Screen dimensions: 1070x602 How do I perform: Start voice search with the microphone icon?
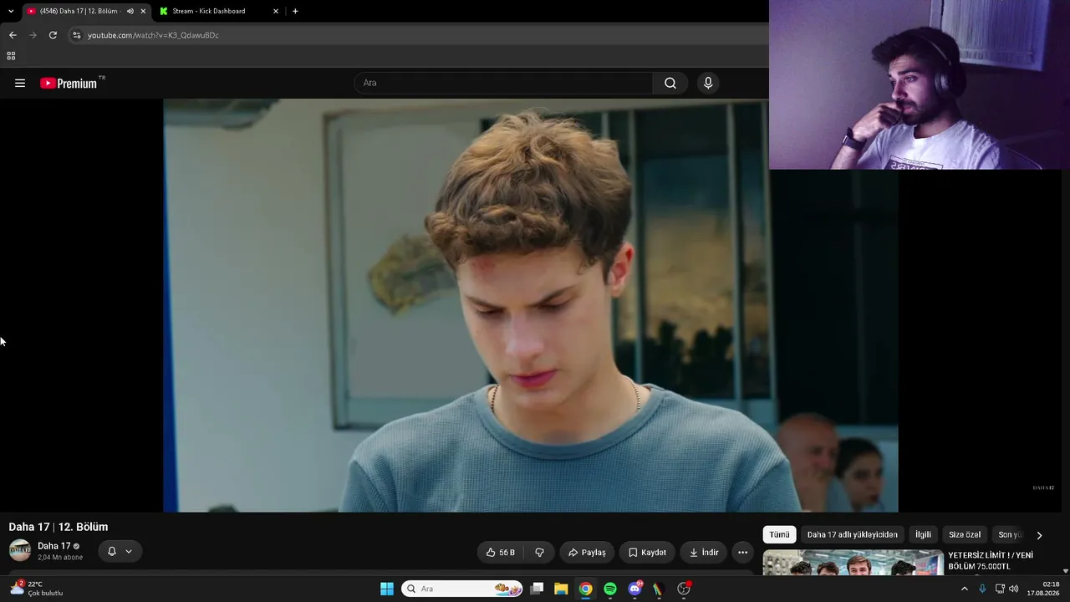click(708, 83)
